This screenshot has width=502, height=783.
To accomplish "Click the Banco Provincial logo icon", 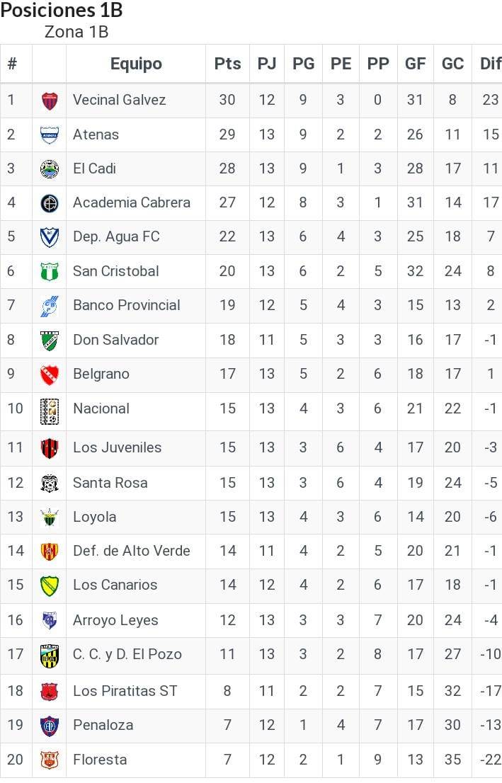I will coord(49,306).
